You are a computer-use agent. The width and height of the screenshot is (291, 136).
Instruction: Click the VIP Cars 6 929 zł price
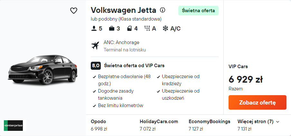[x=246, y=79]
